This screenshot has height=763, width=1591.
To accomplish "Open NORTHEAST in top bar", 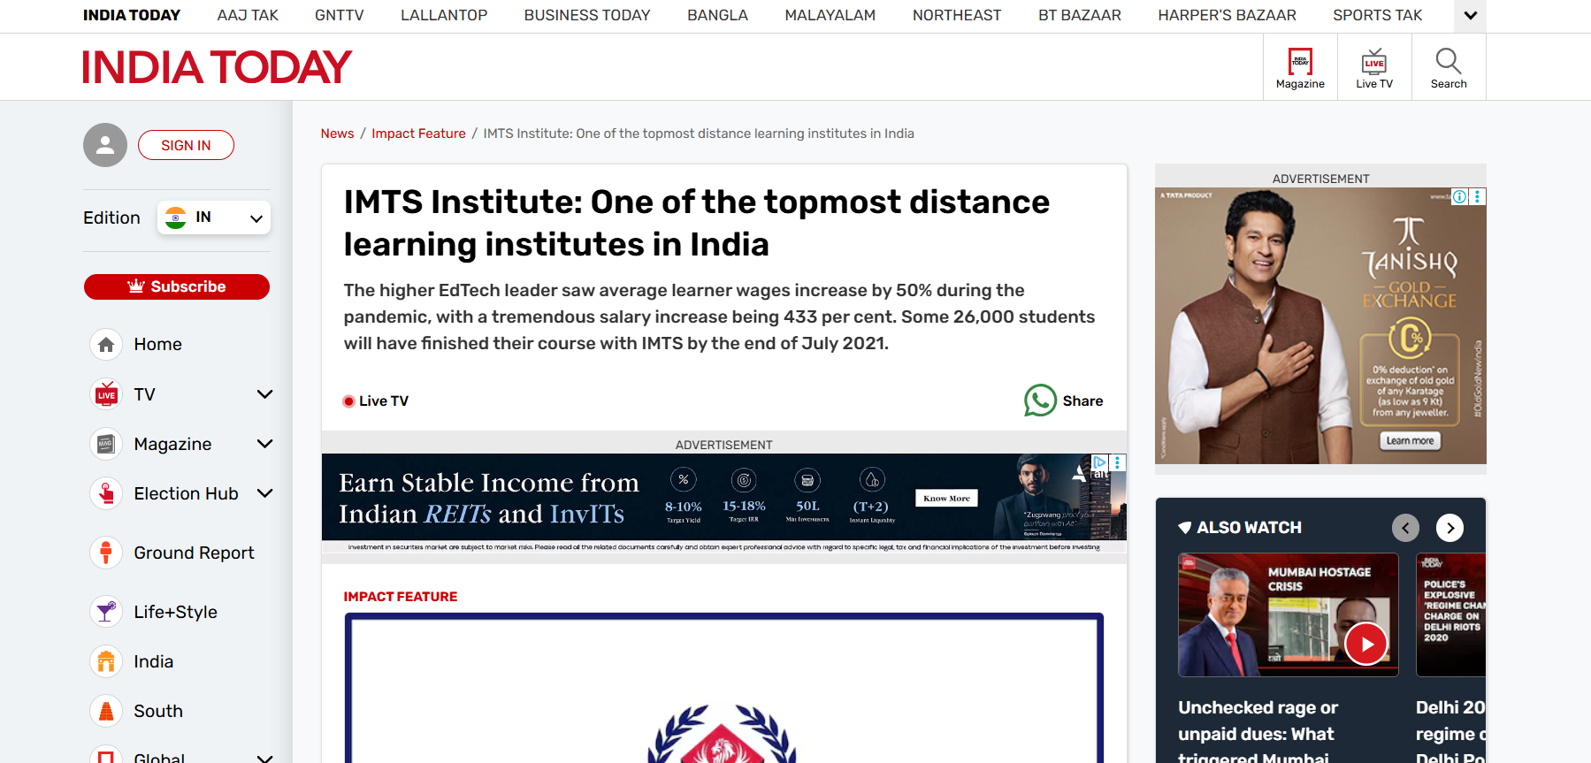I will (x=957, y=15).
